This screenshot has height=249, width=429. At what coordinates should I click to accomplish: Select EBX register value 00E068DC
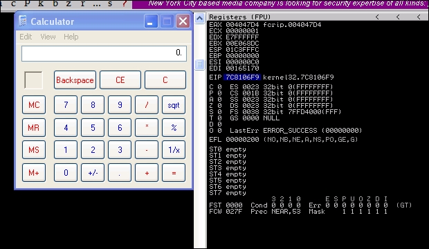(x=242, y=44)
